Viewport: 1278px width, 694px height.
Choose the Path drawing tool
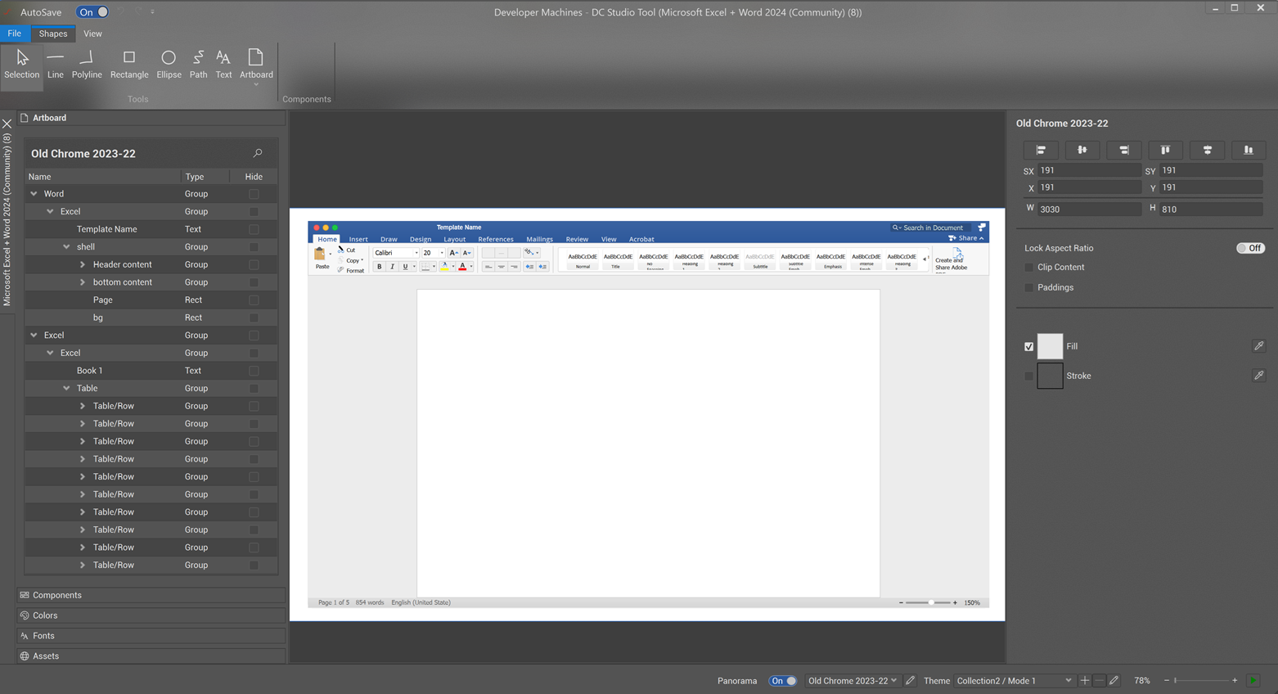(x=198, y=64)
